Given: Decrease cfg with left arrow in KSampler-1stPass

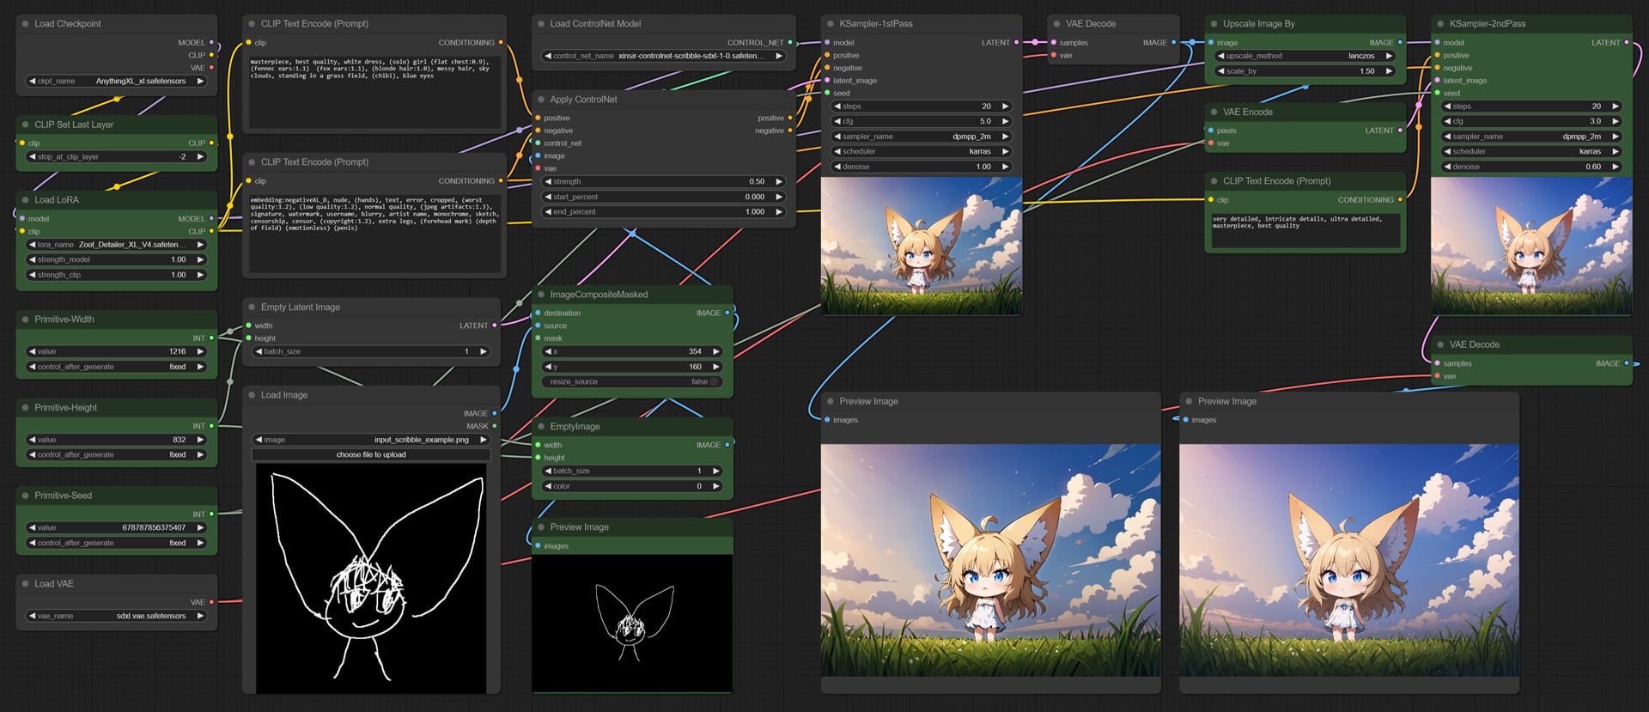Looking at the screenshot, I should [837, 121].
